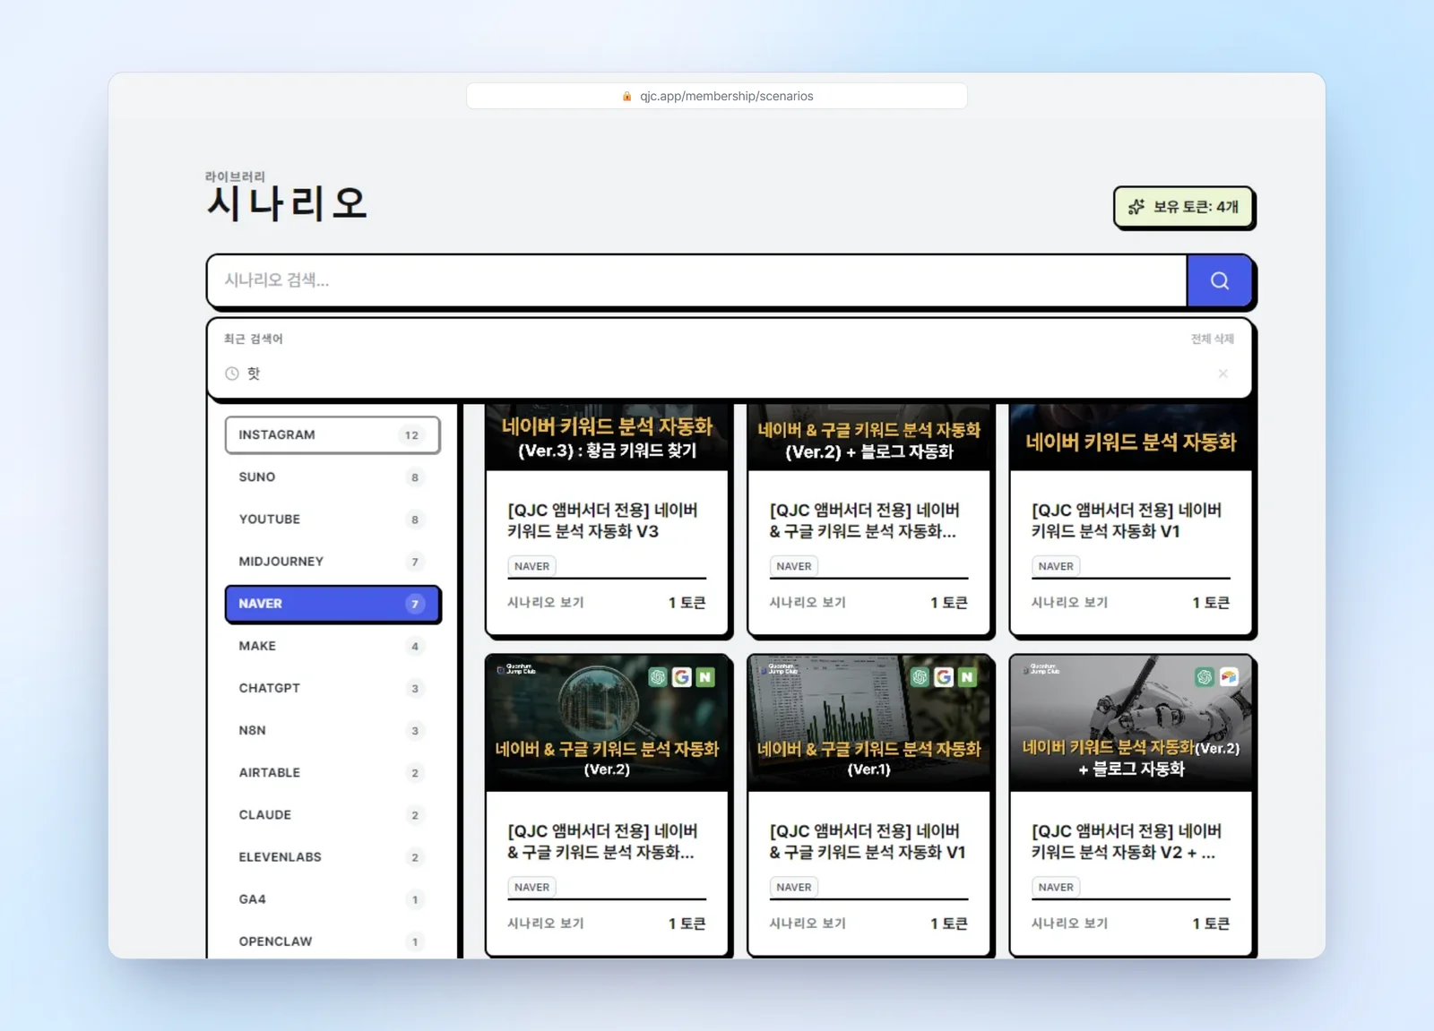The width and height of the screenshot is (1434, 1031).
Task: Click title 네이버 키워드 분석 자동화 V2 + ...
Action: (x=1127, y=841)
